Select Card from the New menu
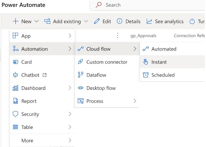 tap(42, 62)
